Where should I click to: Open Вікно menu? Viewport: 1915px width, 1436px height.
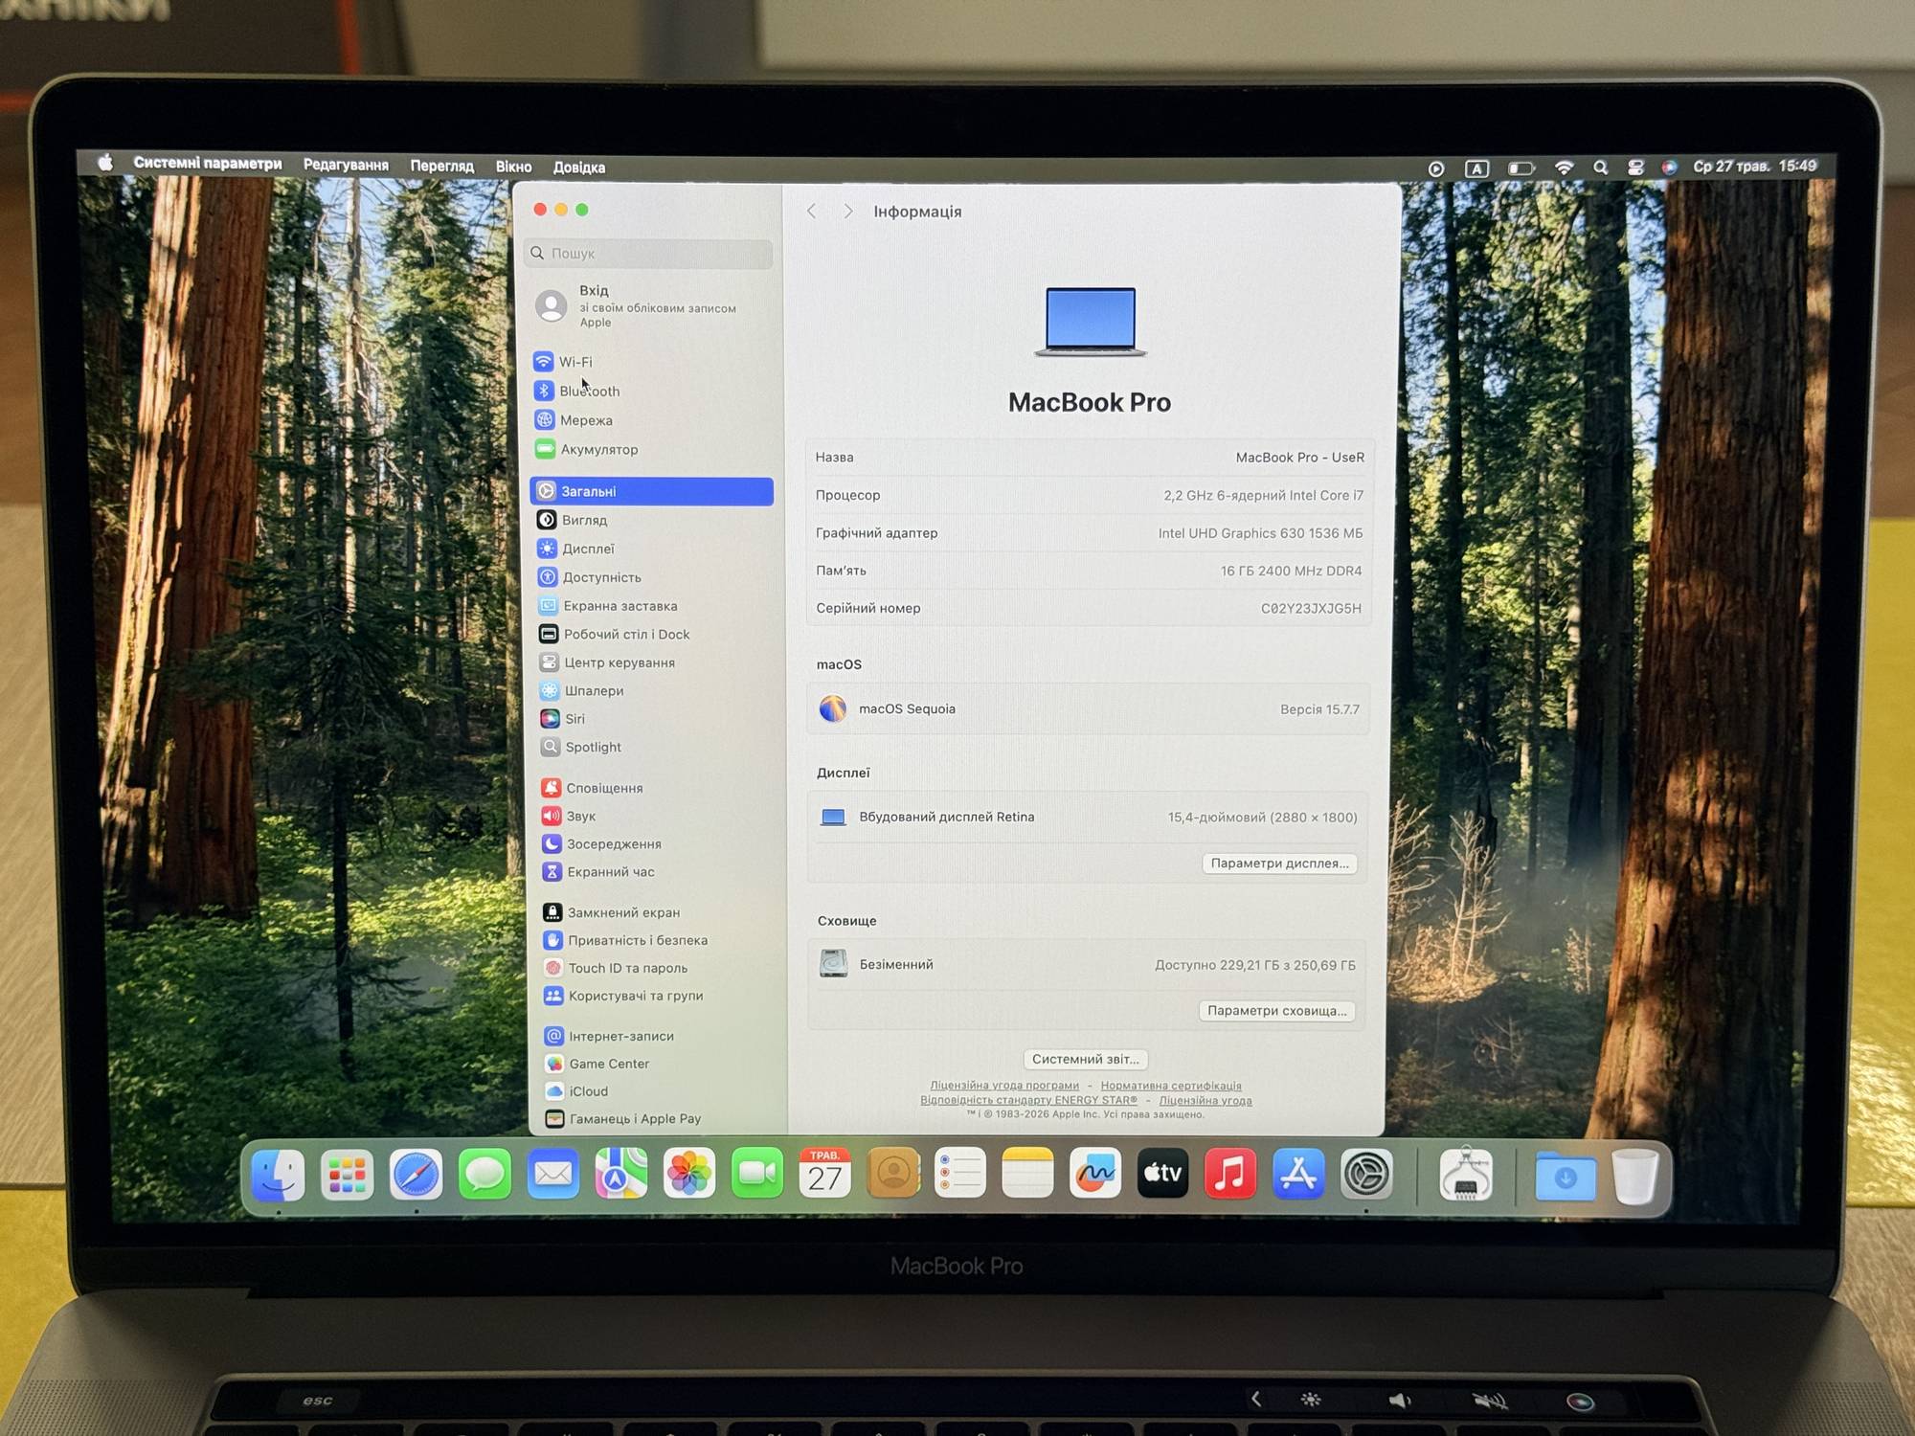click(x=513, y=167)
